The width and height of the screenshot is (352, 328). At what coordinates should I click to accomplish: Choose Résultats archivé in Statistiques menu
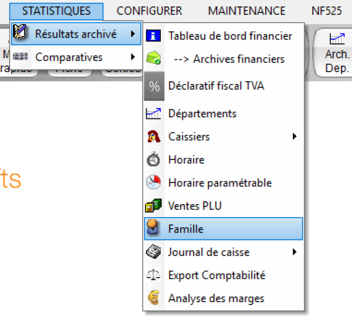[x=76, y=34]
